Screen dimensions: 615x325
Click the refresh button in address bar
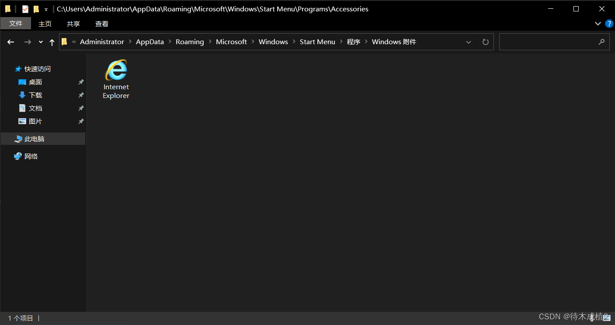[485, 42]
